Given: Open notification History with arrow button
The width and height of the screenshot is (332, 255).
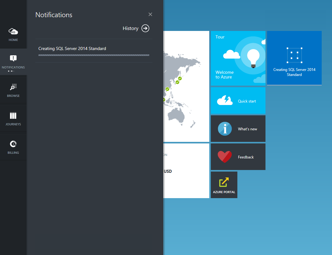Looking at the screenshot, I should coord(145,28).
